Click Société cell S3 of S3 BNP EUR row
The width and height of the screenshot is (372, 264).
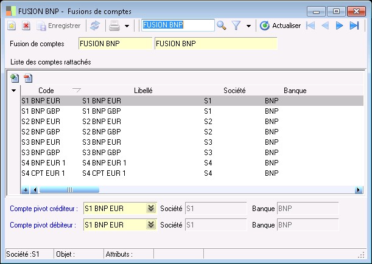208,142
